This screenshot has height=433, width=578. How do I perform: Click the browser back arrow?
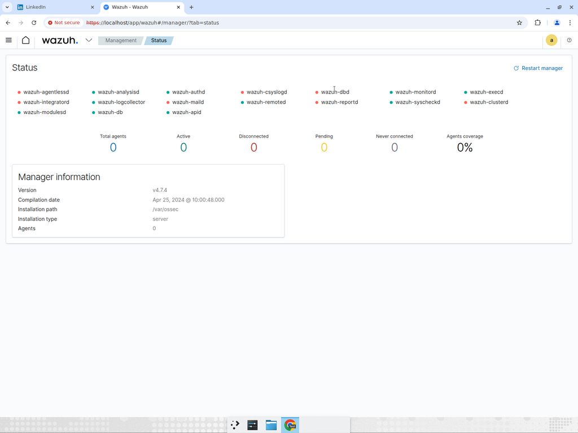click(x=8, y=23)
